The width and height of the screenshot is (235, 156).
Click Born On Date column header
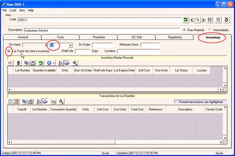(83, 71)
